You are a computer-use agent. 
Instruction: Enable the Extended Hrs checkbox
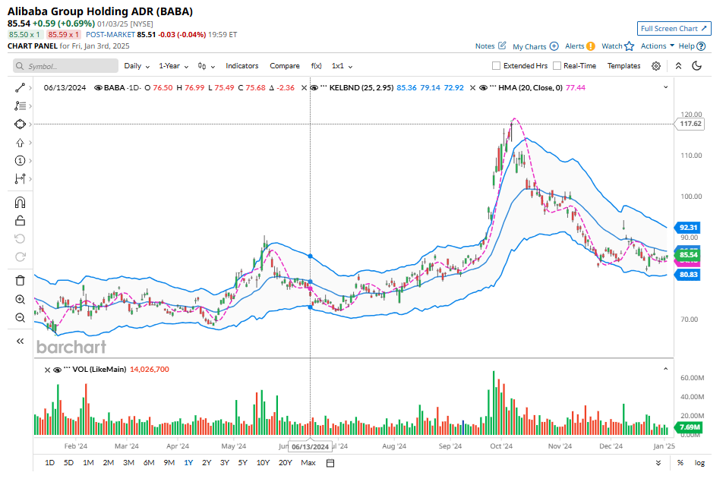pos(497,66)
